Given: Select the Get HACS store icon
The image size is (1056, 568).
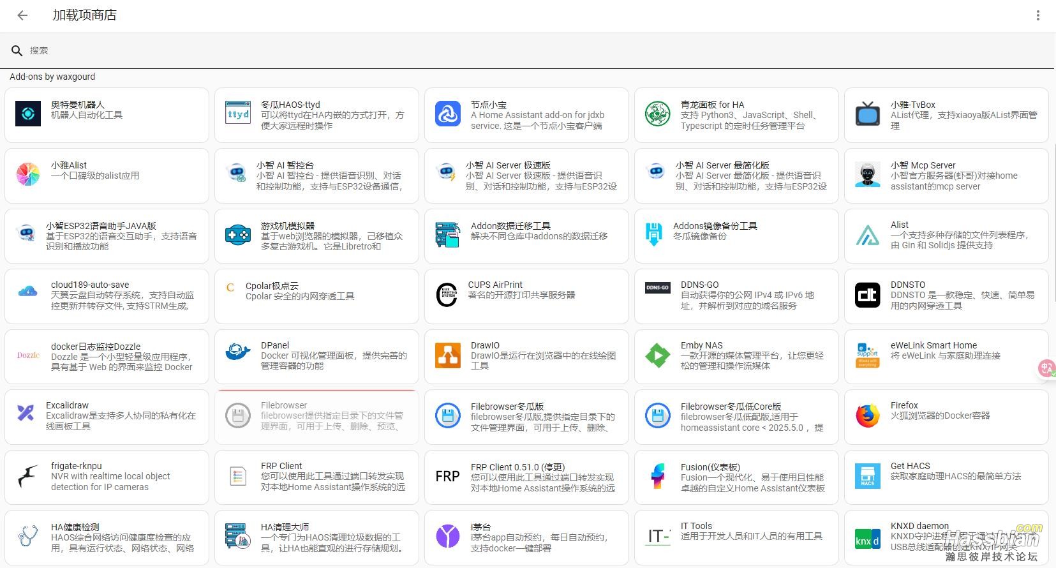Looking at the screenshot, I should coord(868,477).
